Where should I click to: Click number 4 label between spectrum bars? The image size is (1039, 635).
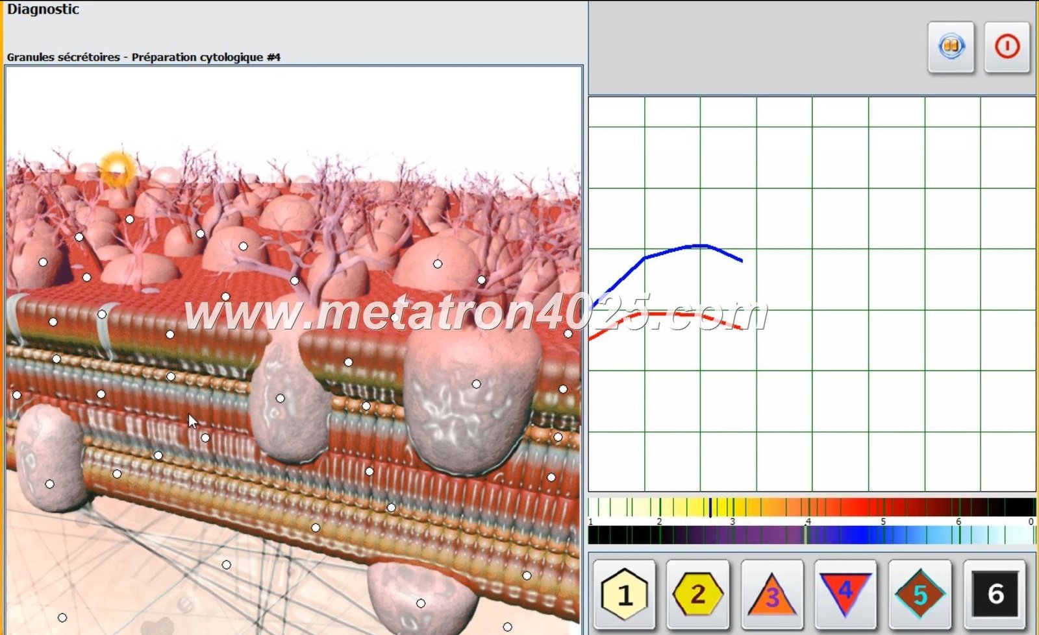[x=808, y=521]
